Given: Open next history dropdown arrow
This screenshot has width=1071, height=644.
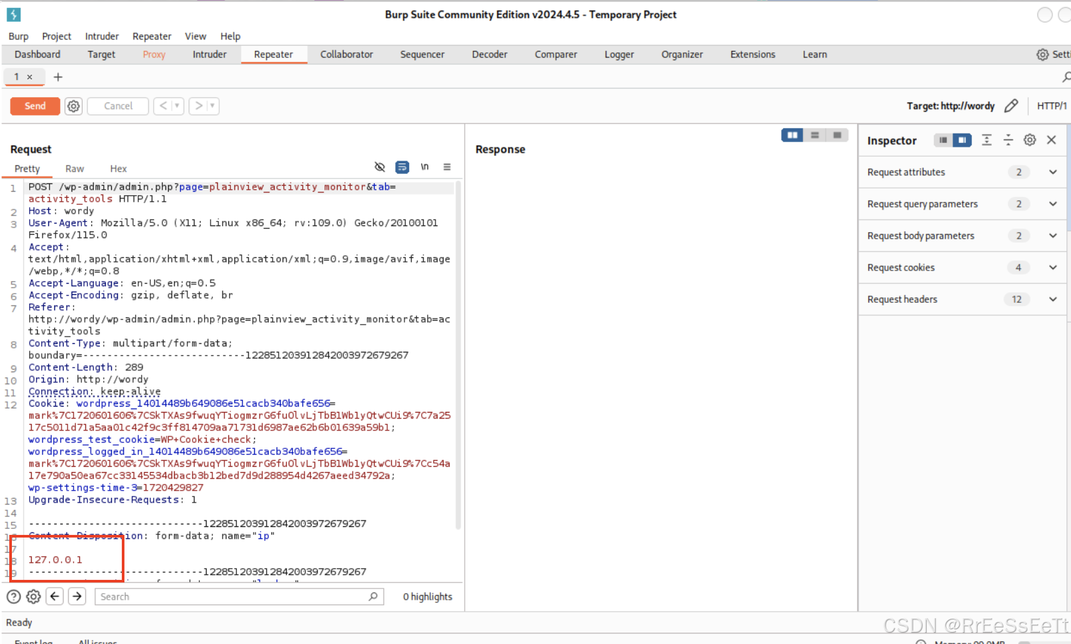Looking at the screenshot, I should (x=212, y=106).
